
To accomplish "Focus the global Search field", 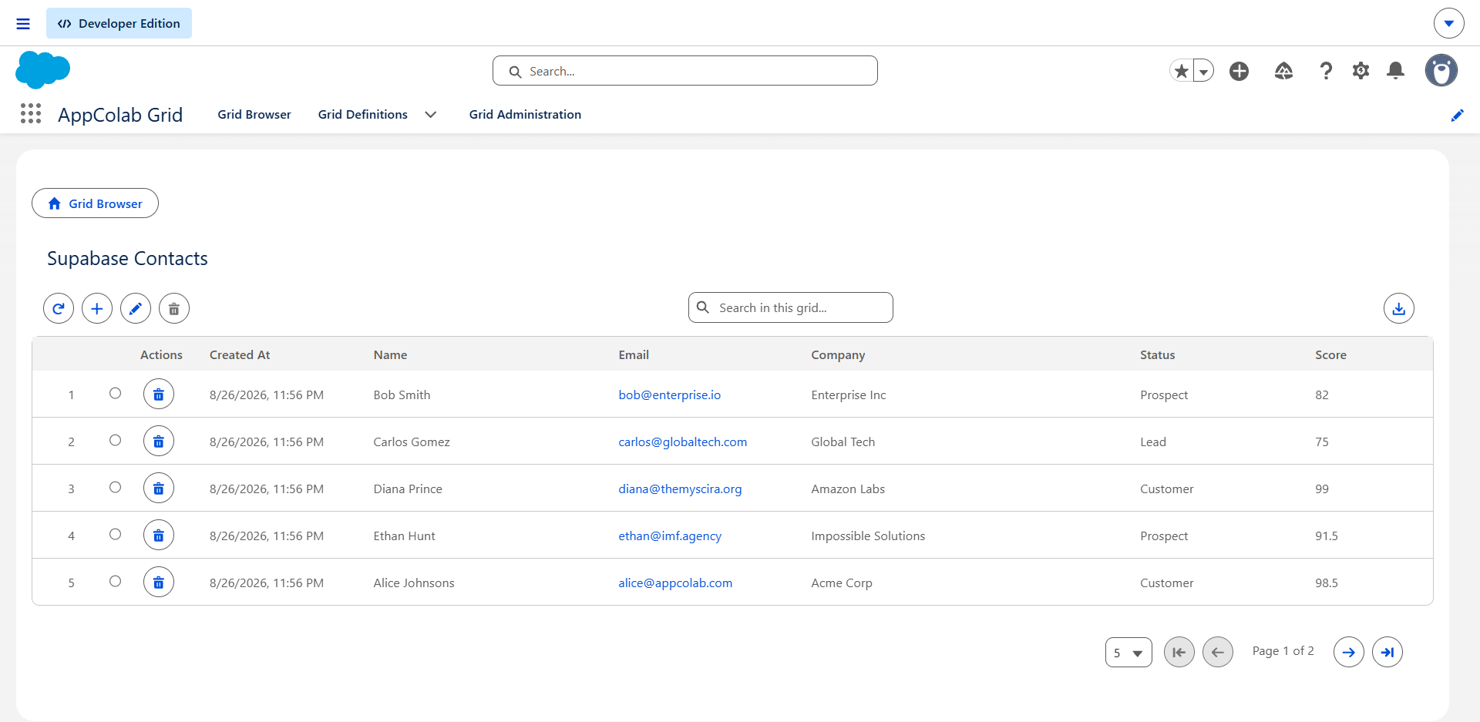I will 684,71.
